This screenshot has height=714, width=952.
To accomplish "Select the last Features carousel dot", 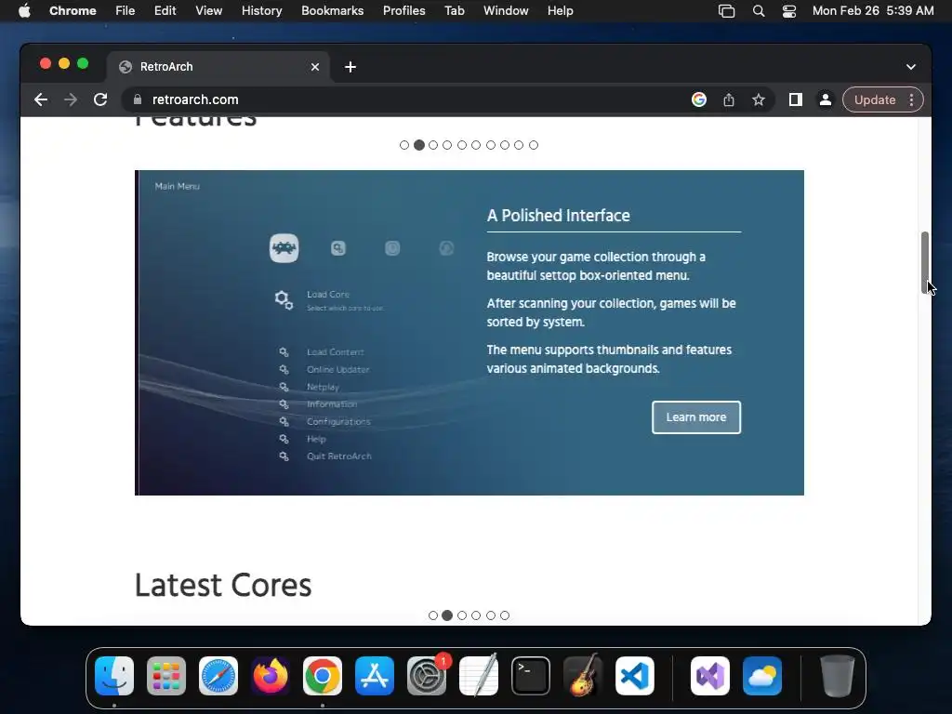I will tap(533, 145).
